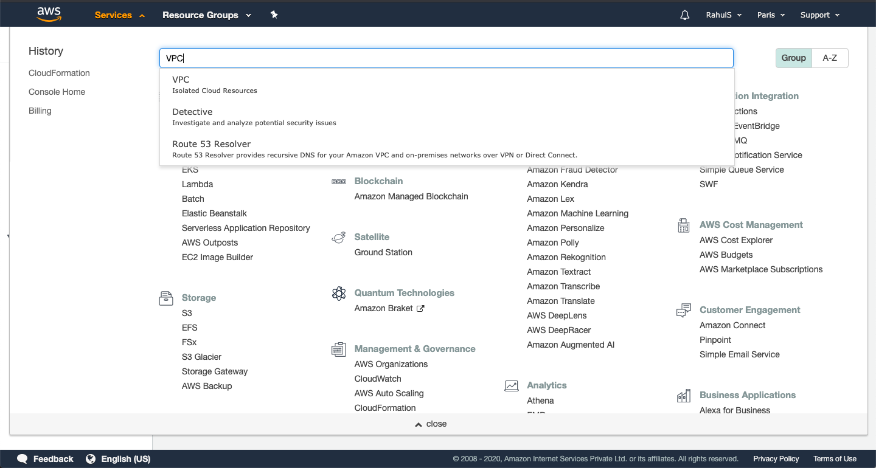
Task: Click the Customer Engagement icon
Action: (684, 311)
